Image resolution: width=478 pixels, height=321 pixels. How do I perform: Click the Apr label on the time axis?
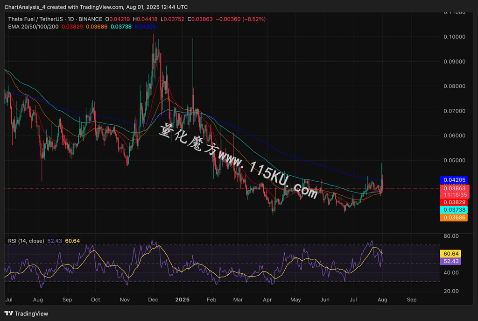[x=267, y=300]
